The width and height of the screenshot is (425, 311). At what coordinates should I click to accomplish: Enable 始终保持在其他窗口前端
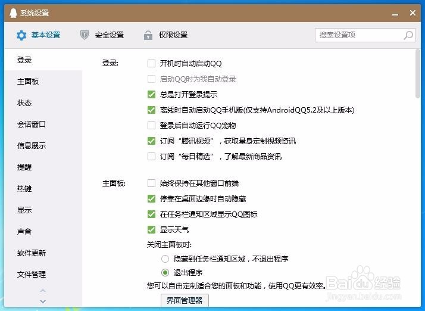[151, 183]
